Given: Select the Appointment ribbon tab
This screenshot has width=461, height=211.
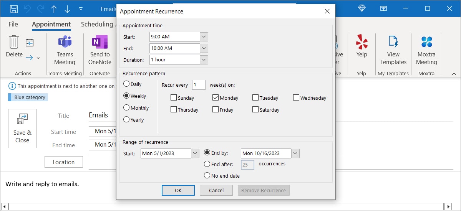Looking at the screenshot, I should coord(51,25).
